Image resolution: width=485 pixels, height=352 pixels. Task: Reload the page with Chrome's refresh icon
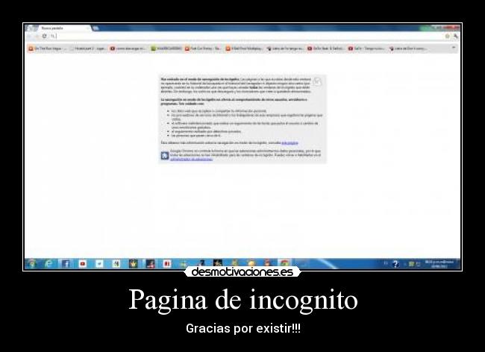coord(44,36)
